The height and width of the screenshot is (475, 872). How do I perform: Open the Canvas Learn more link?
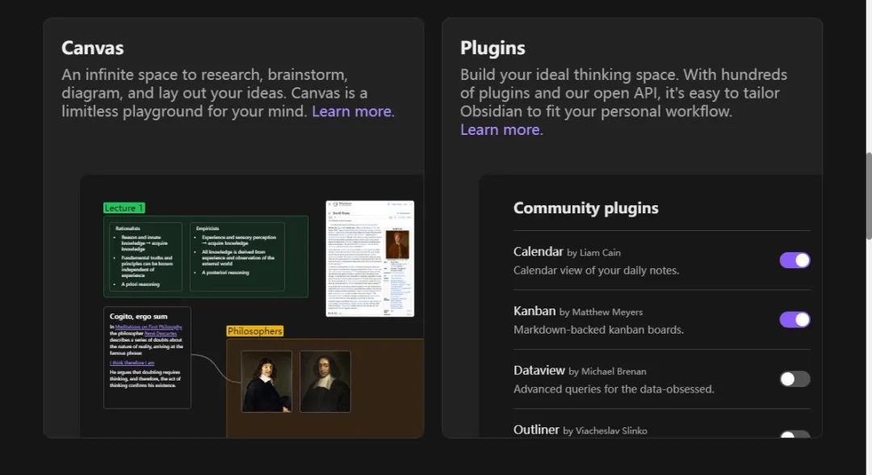click(353, 111)
